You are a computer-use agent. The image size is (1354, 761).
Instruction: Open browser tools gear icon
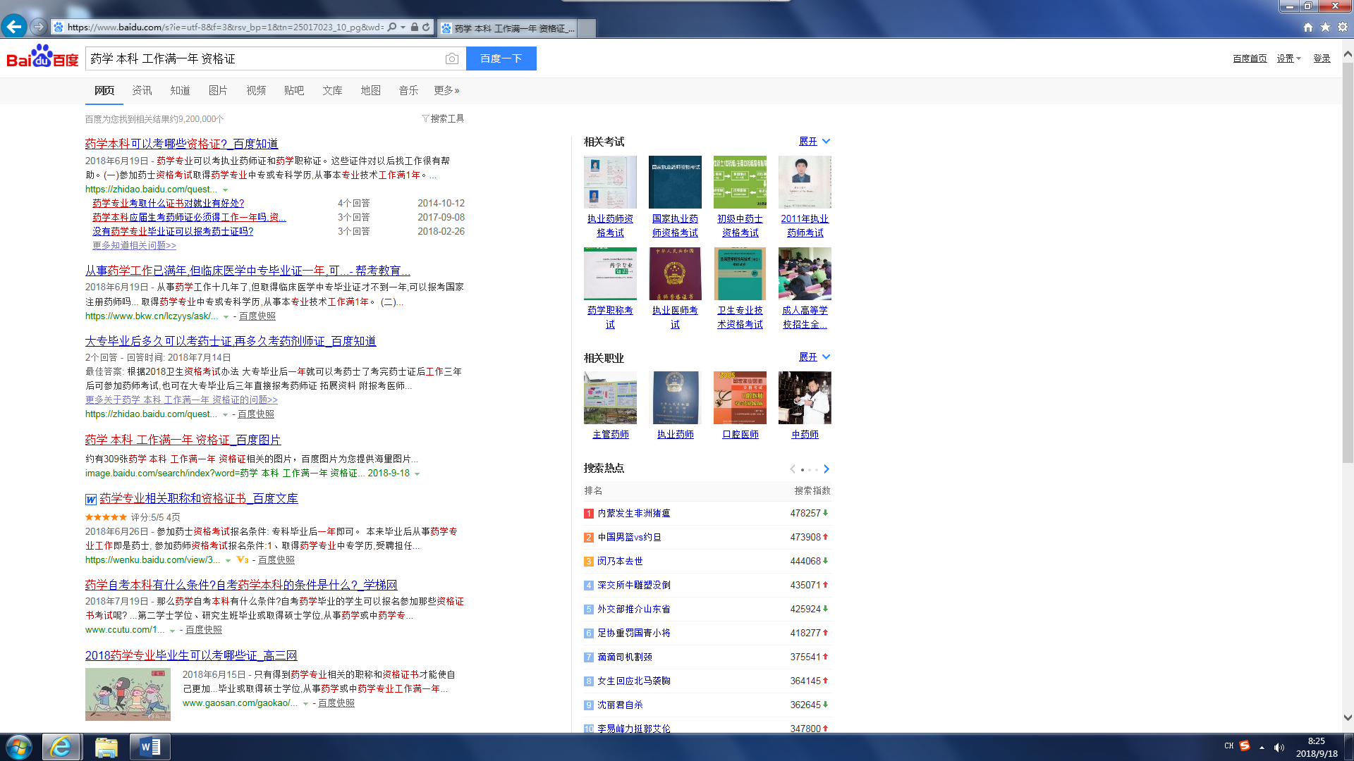(x=1343, y=27)
